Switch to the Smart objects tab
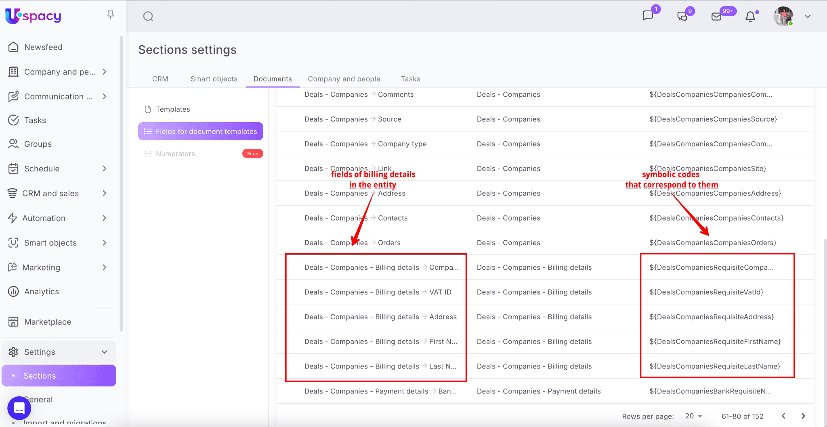This screenshot has height=427, width=827. coord(214,79)
